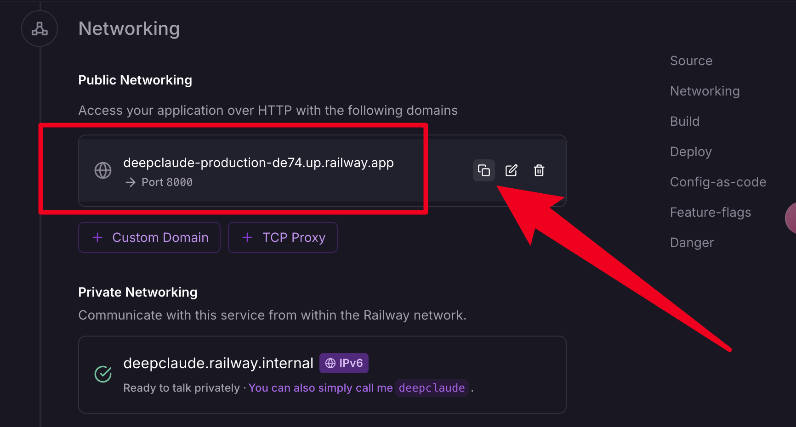The image size is (796, 427).
Task: Jump to Networking in the sidebar
Action: (705, 91)
